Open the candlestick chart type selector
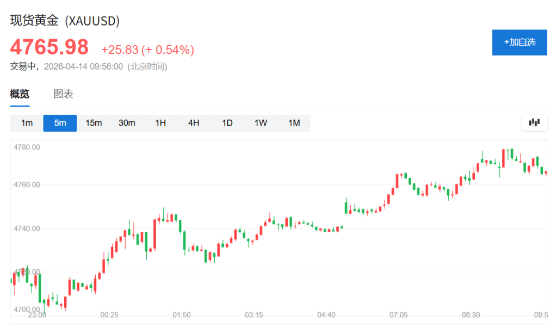 [x=534, y=123]
